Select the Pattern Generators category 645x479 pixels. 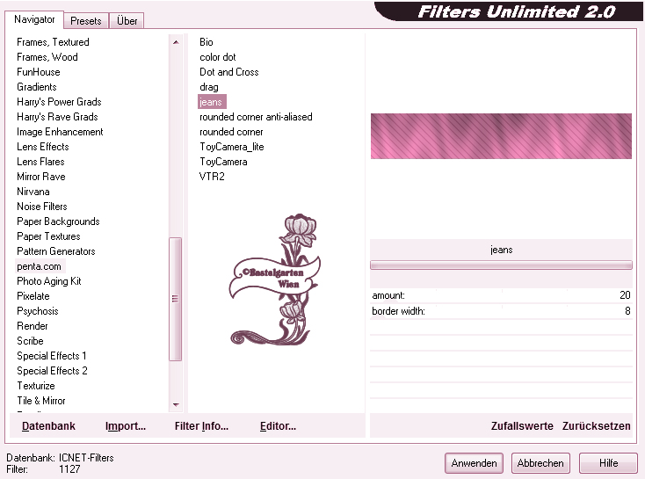click(55, 251)
